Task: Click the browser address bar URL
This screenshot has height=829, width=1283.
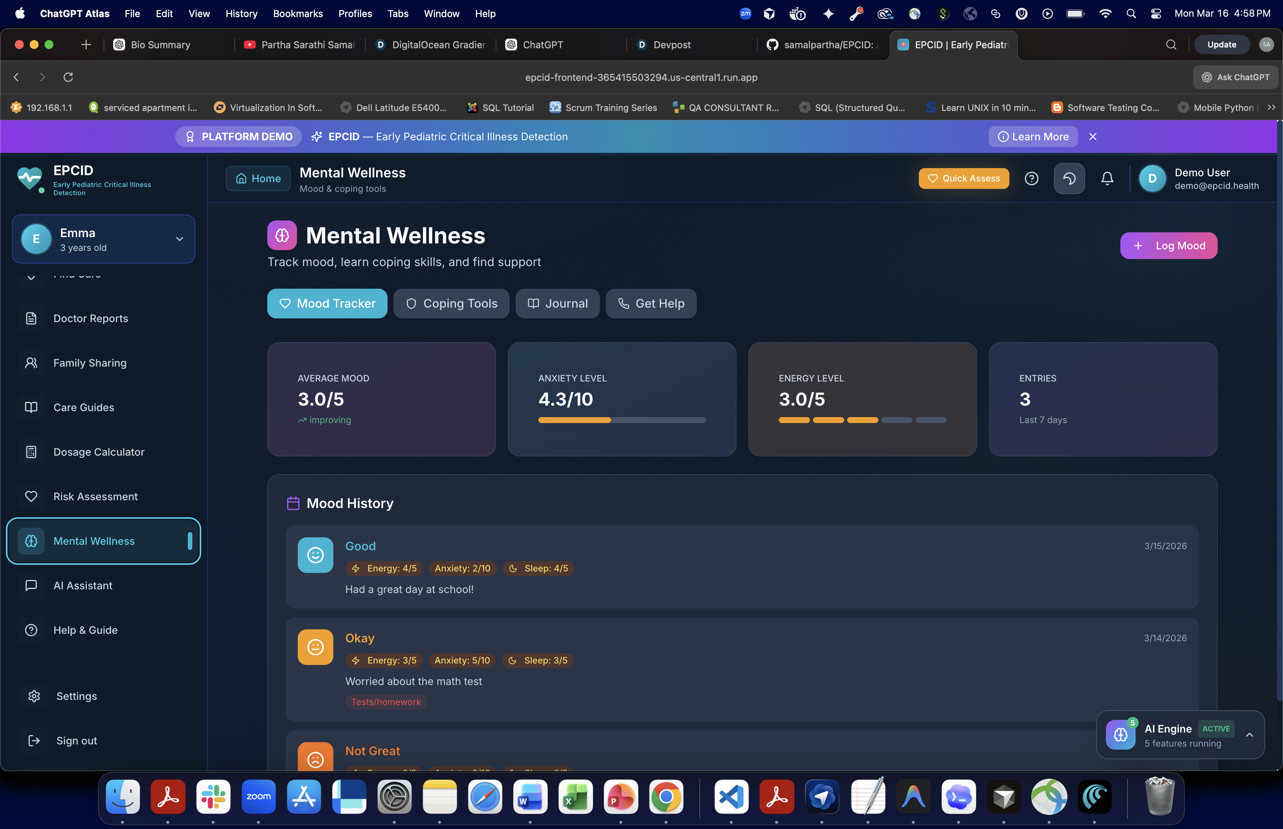Action: click(641, 77)
